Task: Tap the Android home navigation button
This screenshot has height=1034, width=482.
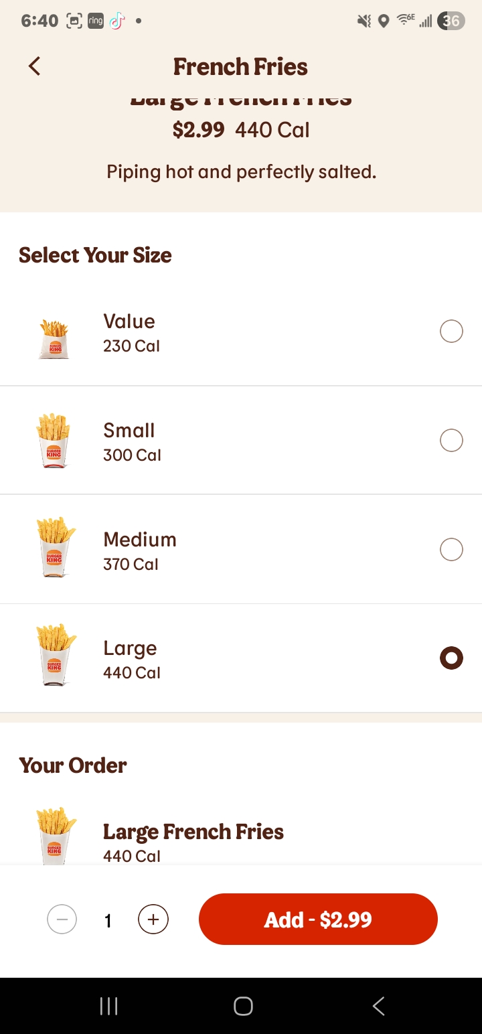Action: tap(243, 1006)
